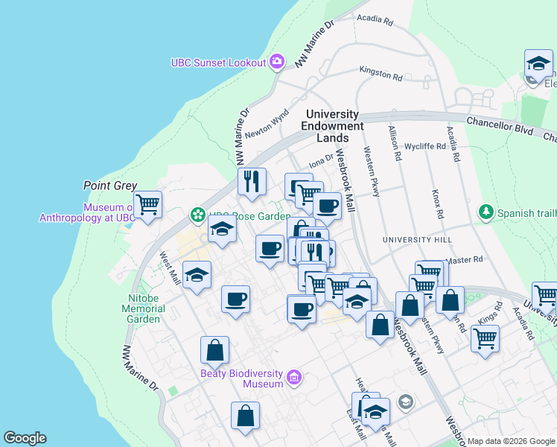Select the graduation cap marker below Rose Garden

(x=222, y=229)
